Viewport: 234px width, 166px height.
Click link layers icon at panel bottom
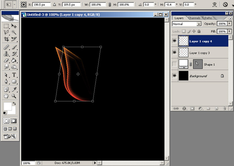(176, 109)
